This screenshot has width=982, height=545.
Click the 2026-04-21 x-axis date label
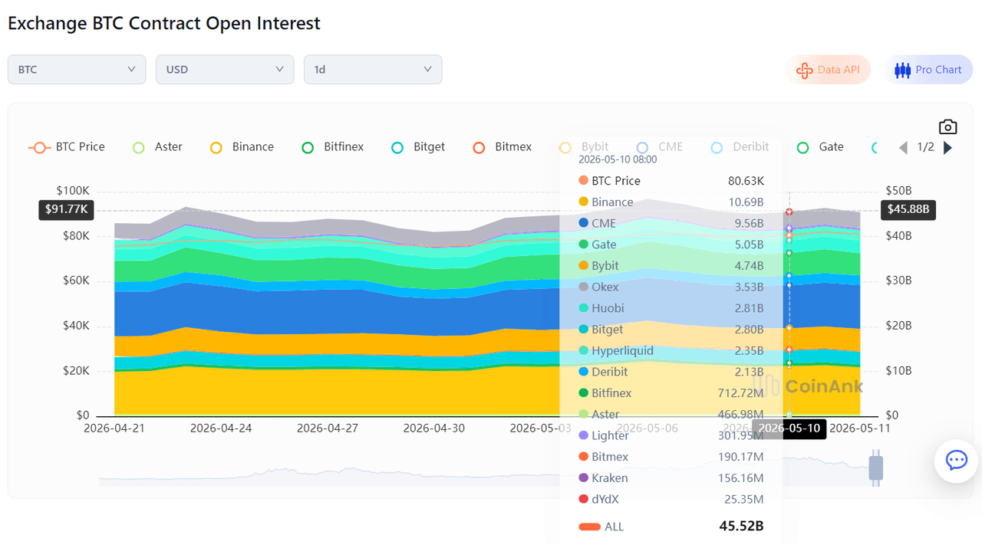pyautogui.click(x=114, y=428)
